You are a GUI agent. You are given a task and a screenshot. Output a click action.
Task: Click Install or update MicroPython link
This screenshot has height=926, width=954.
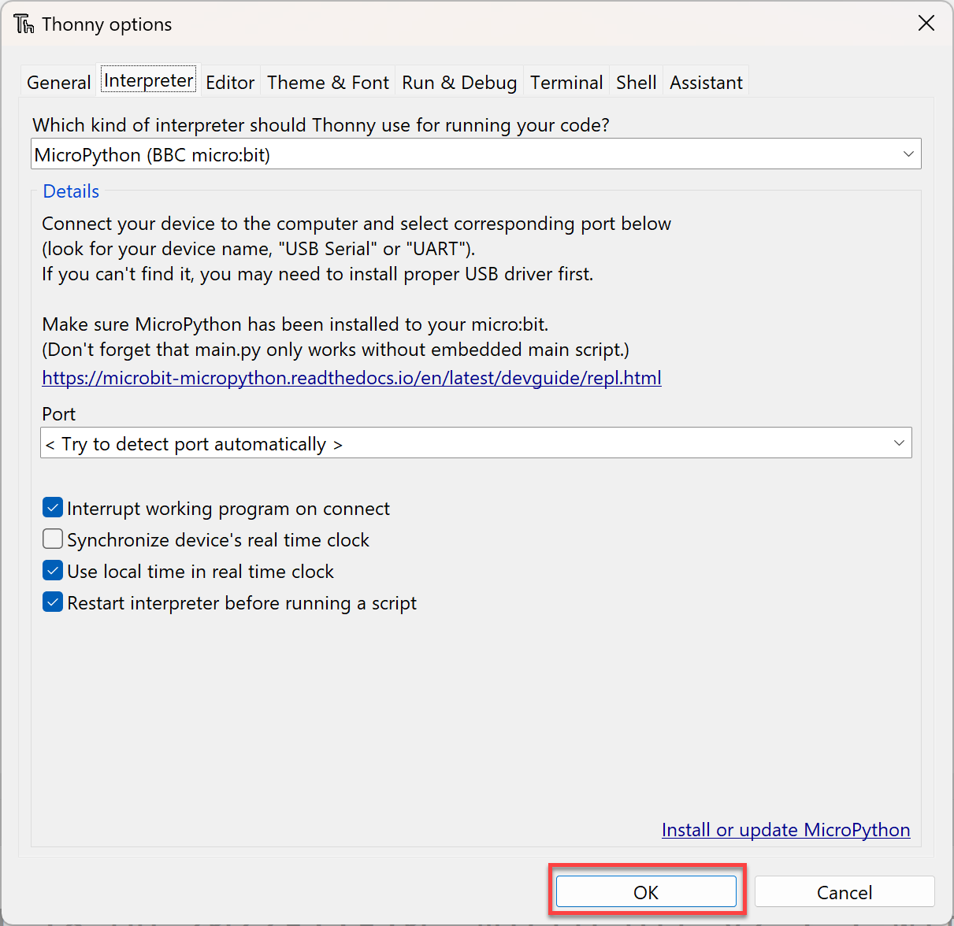coord(786,830)
